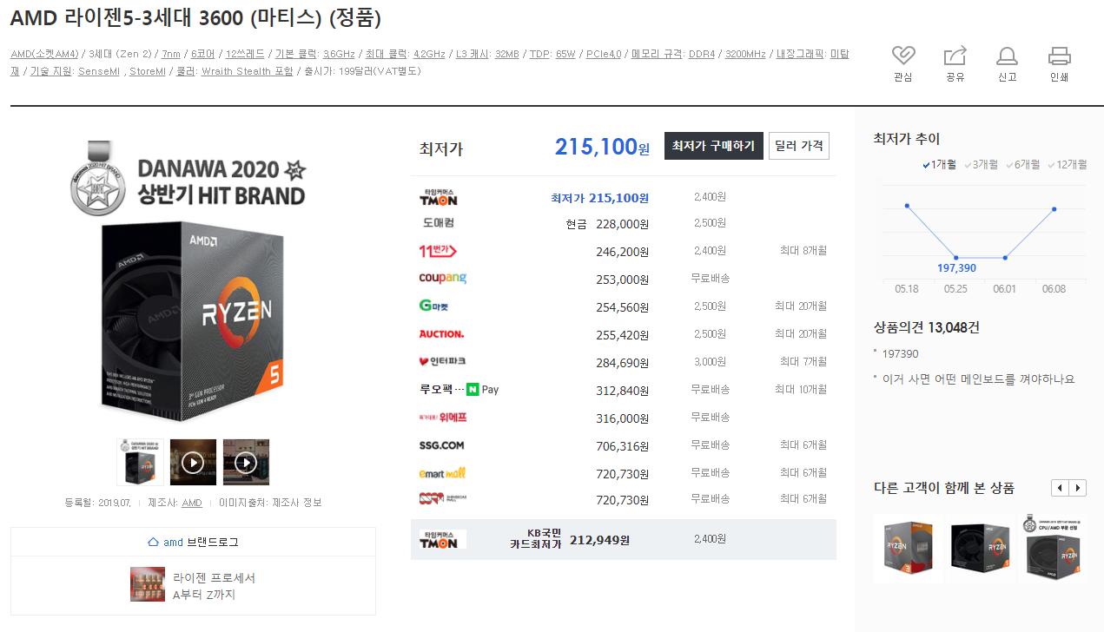This screenshot has width=1104, height=632.
Task: Open the 인터파크 shop logo
Action: point(442,361)
